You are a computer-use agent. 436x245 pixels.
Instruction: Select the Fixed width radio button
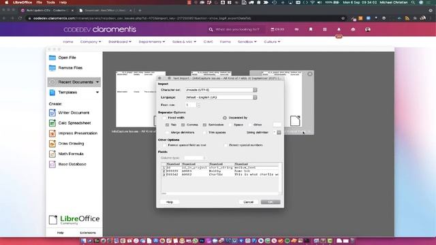click(164, 118)
